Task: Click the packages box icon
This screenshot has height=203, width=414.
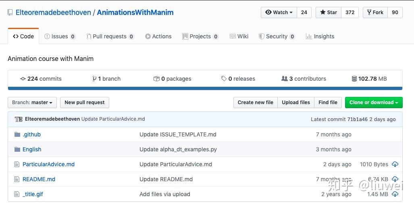Action: point(156,79)
